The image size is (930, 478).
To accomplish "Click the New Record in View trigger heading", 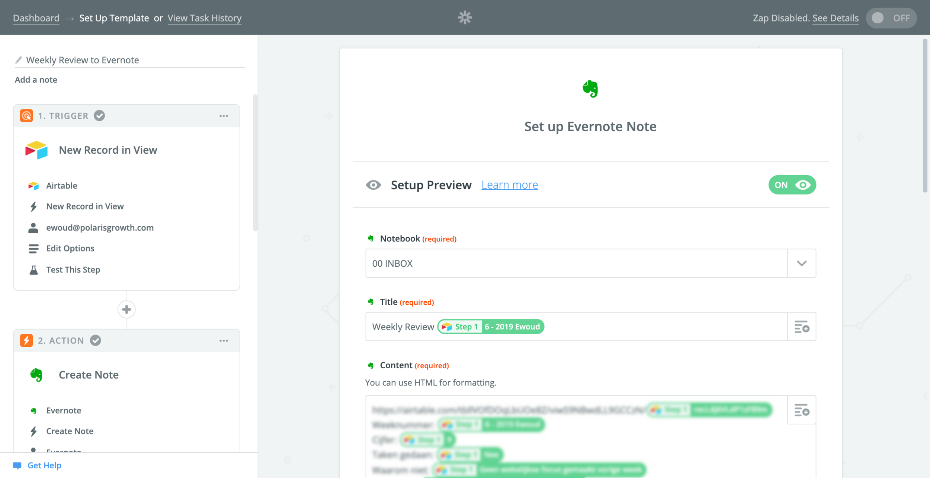I will 108,150.
